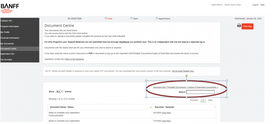The width and height of the screenshot is (272, 124).
Task: Open Application Info in sidebar
Action: tap(20, 54)
